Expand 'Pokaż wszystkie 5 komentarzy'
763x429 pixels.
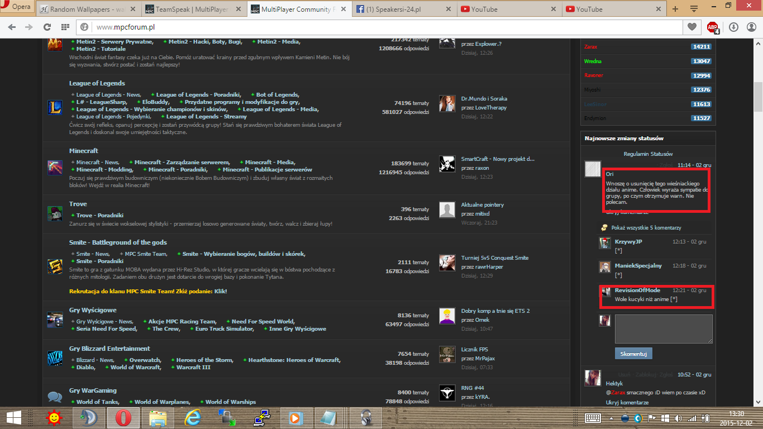click(x=646, y=228)
